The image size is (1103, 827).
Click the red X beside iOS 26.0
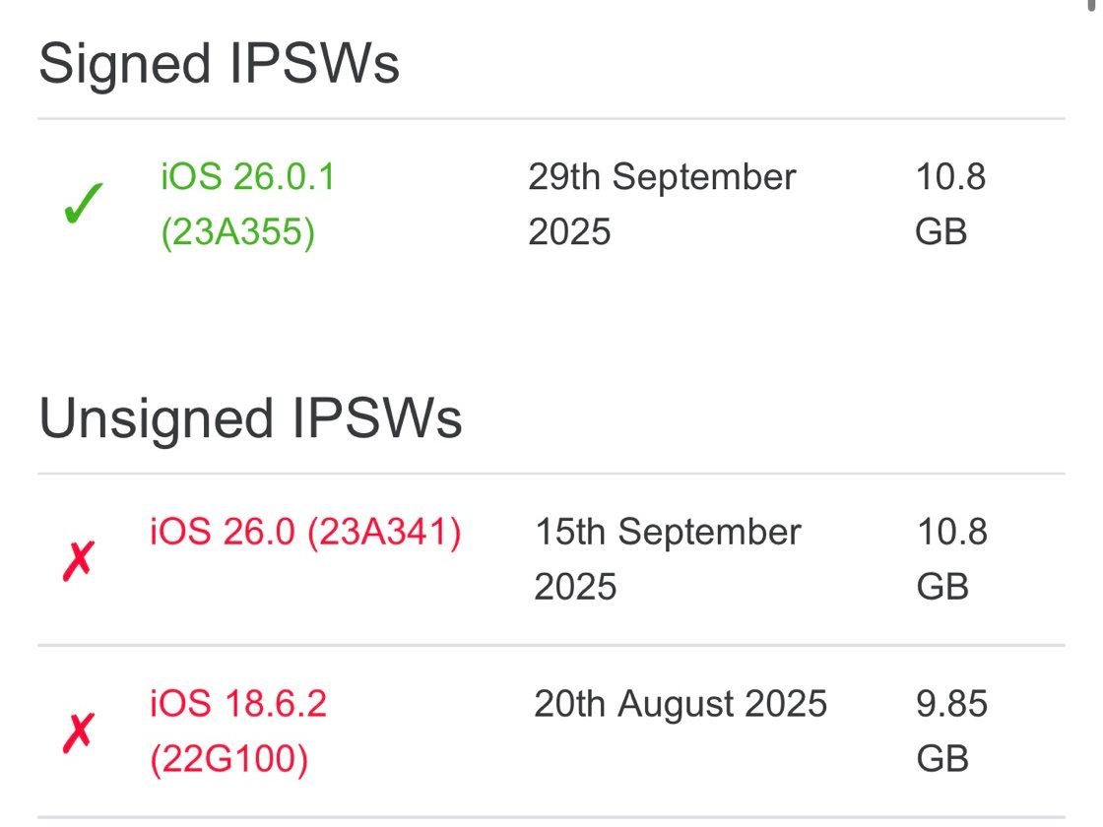(x=79, y=561)
